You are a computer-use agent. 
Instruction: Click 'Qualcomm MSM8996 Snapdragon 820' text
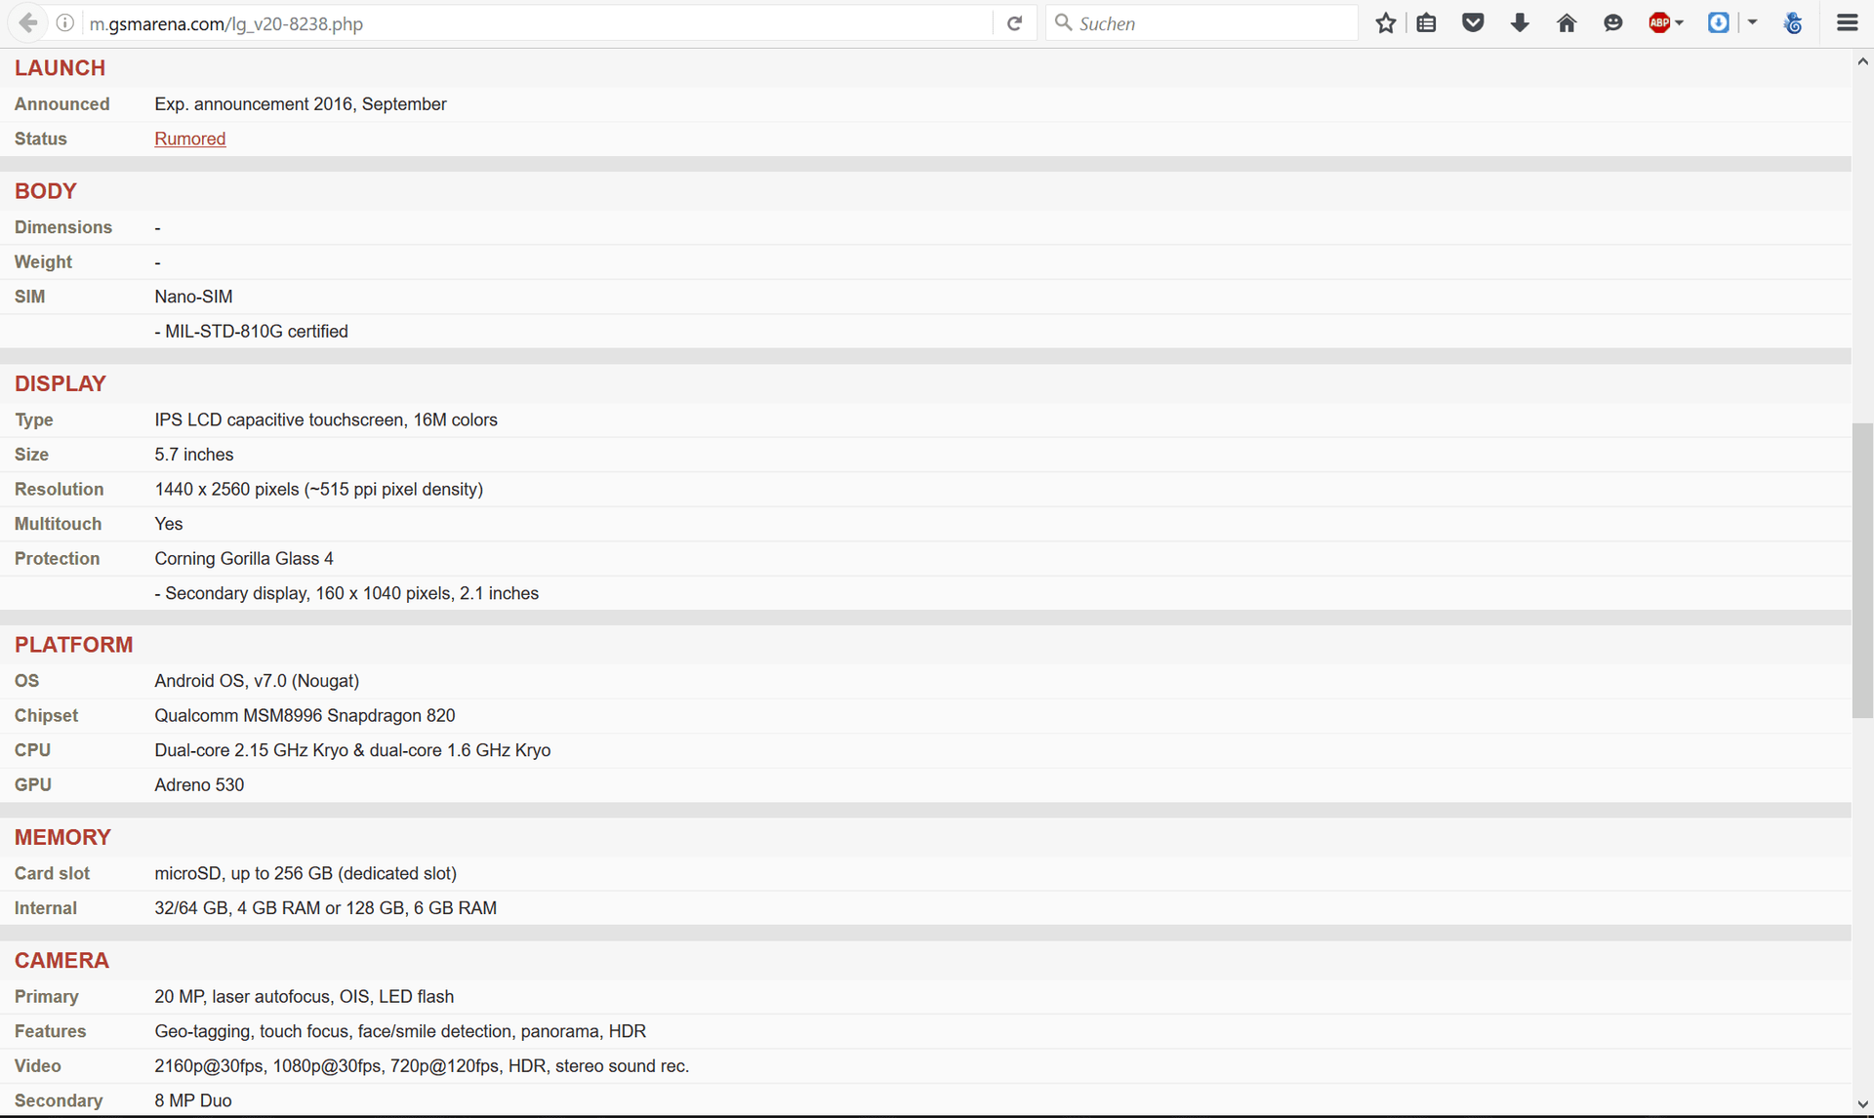305,715
